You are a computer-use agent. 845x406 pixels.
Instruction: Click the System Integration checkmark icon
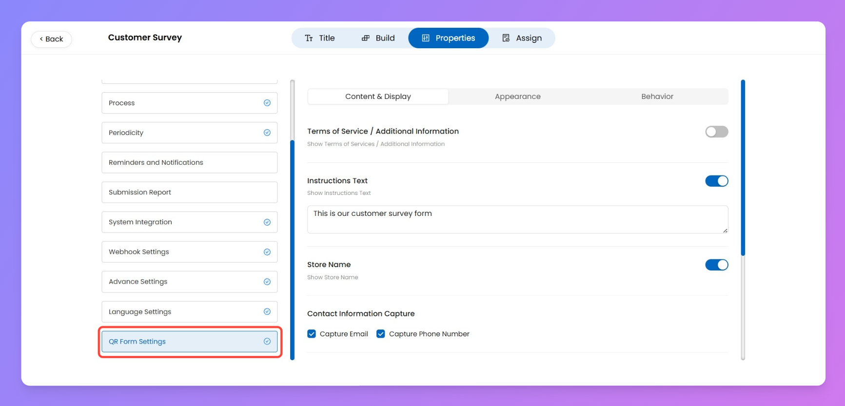(267, 222)
